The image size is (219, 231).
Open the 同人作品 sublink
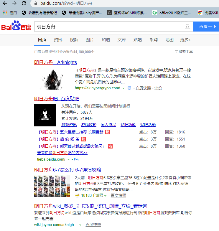tap(108, 125)
